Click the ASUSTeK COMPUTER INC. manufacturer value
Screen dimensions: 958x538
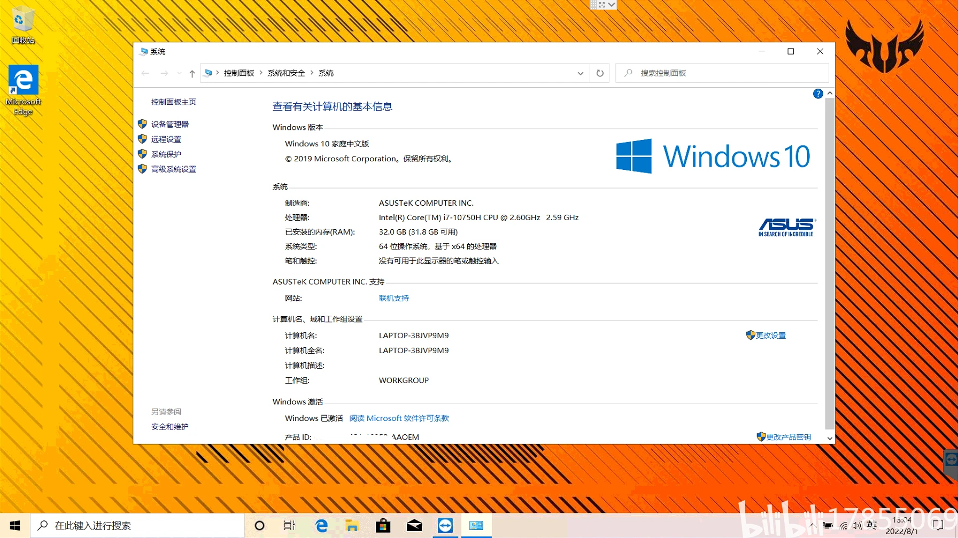pyautogui.click(x=426, y=203)
